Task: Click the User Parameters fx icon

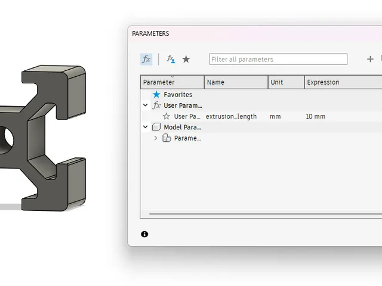Action: 156,105
